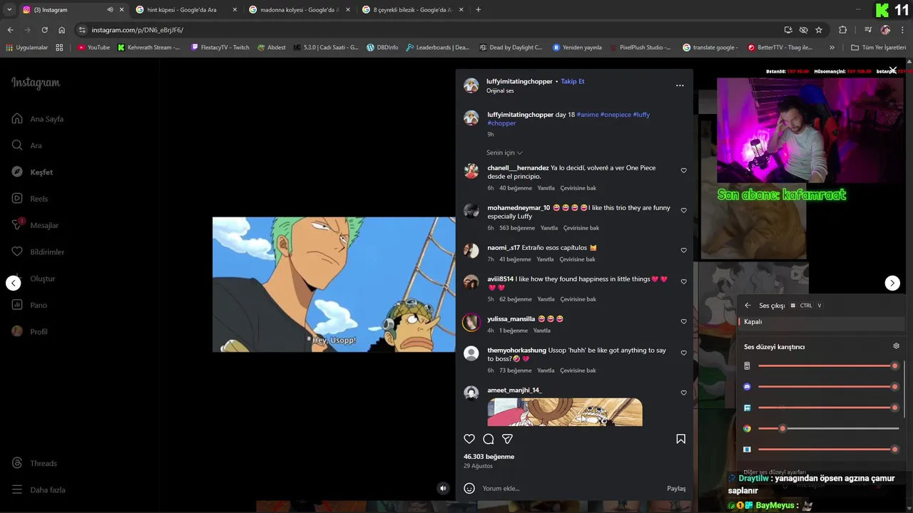Viewport: 913px width, 513px height.
Task: Open the Ara search sidebar item
Action: click(27, 145)
